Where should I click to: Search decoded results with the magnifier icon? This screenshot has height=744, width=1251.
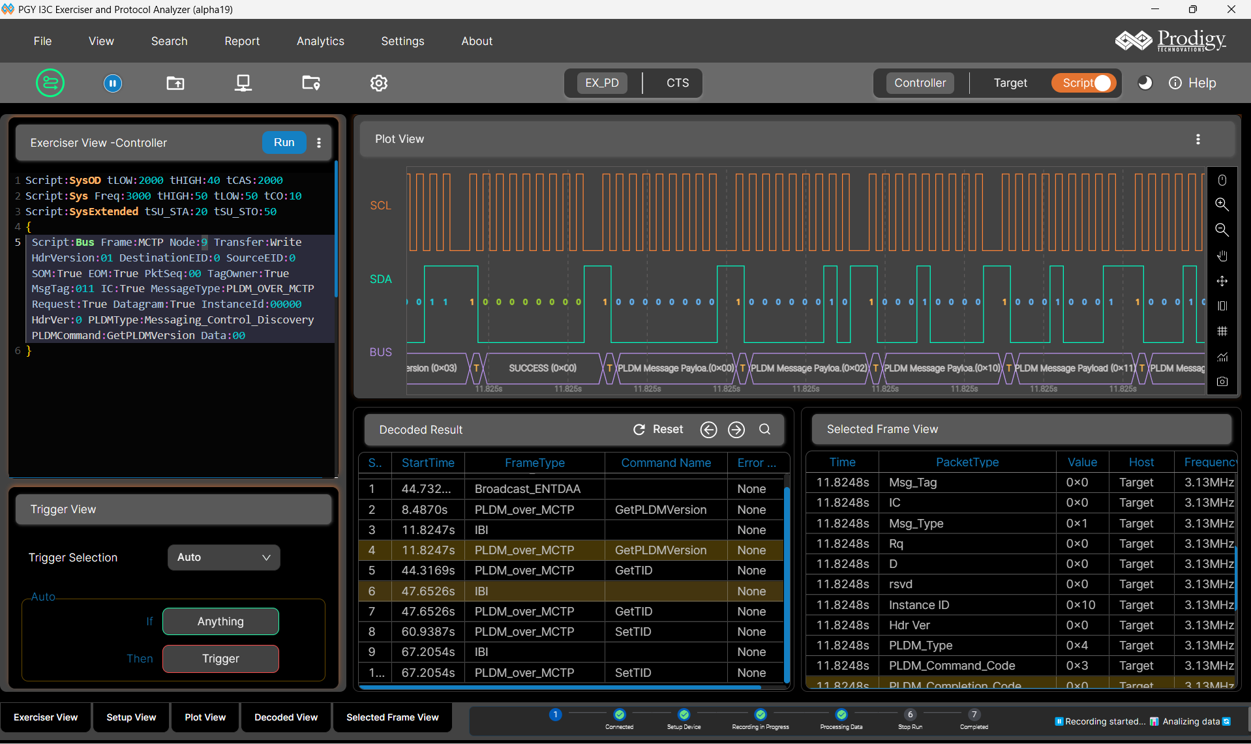[x=764, y=429]
